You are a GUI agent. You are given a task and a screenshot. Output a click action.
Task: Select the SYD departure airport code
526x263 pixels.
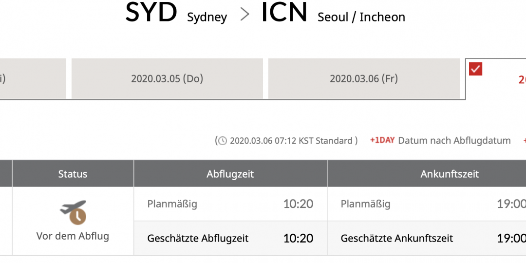click(151, 12)
